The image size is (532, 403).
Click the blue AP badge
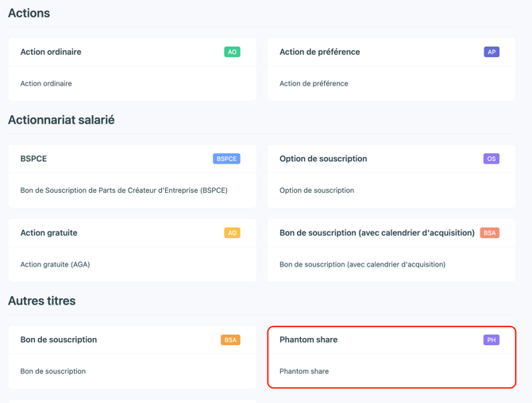click(492, 52)
